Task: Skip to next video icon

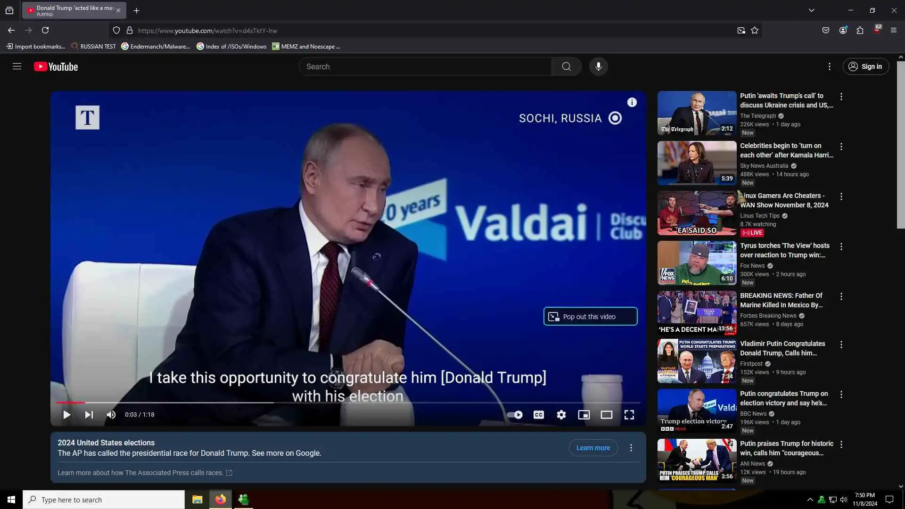Action: 89,415
